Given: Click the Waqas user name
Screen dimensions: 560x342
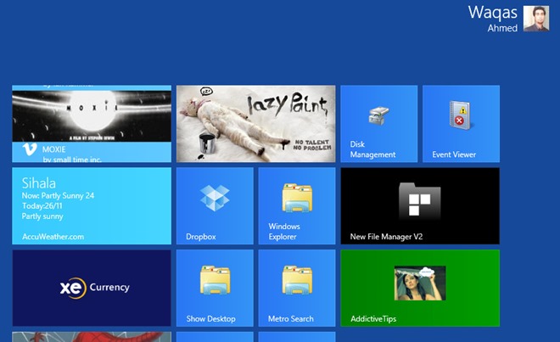Looking at the screenshot, I should [x=492, y=13].
